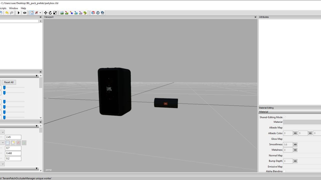Open the partially visible Scripts menu
The image size is (321, 180).
(x=3, y=8)
